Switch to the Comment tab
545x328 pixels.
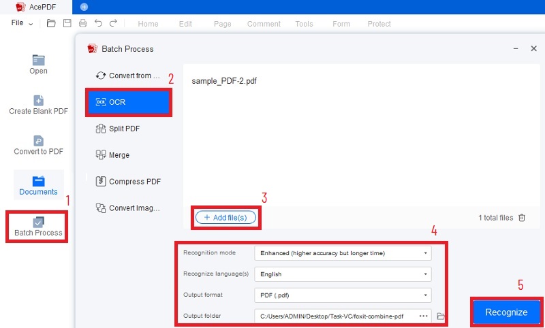point(264,24)
